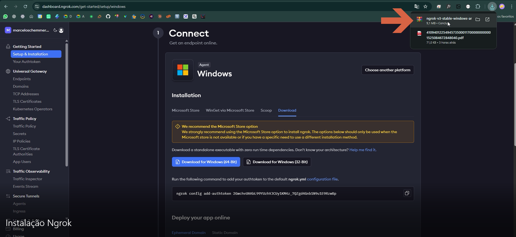The height and width of the screenshot is (237, 516).
Task: Open Secrets in sidebar
Action: click(20, 134)
